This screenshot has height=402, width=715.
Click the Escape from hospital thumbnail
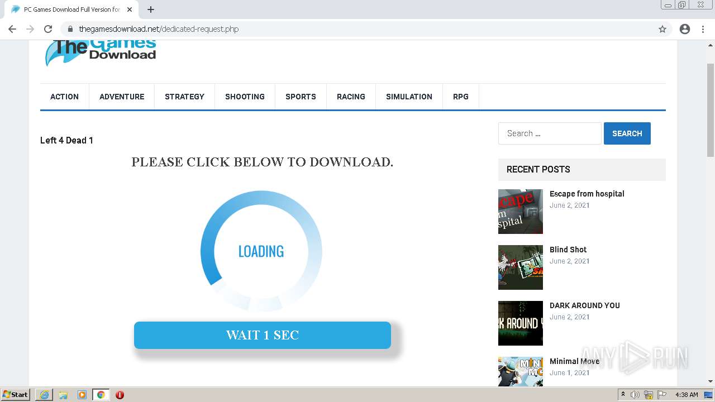(x=521, y=212)
